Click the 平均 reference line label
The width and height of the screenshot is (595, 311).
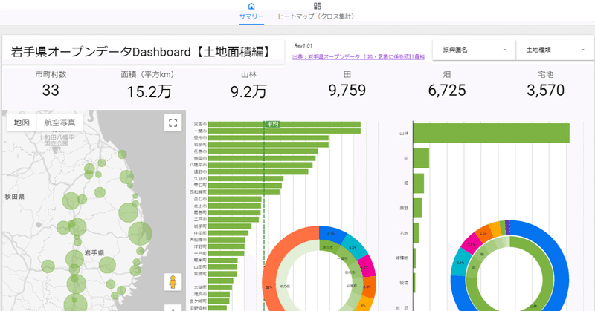tap(272, 124)
